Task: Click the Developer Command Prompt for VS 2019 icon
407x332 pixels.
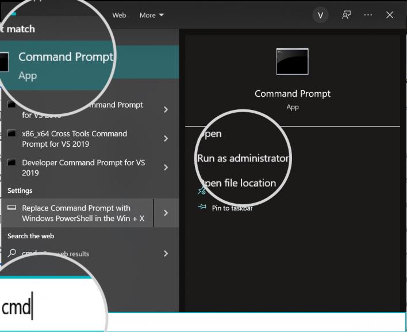Action: pos(11,163)
